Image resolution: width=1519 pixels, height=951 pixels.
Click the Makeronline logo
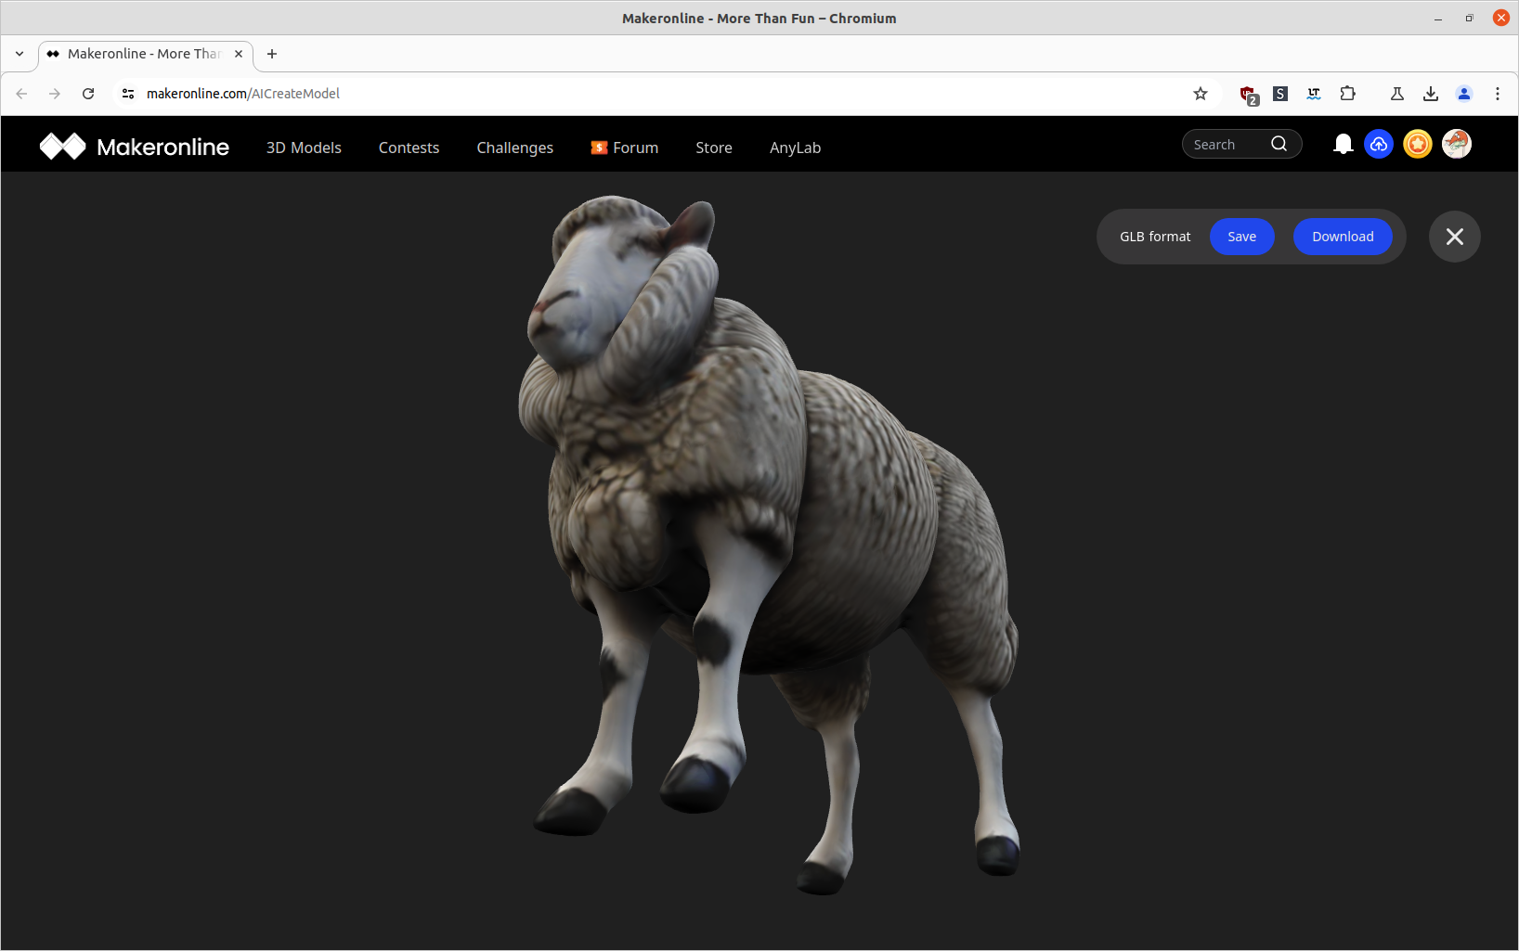pos(135,147)
